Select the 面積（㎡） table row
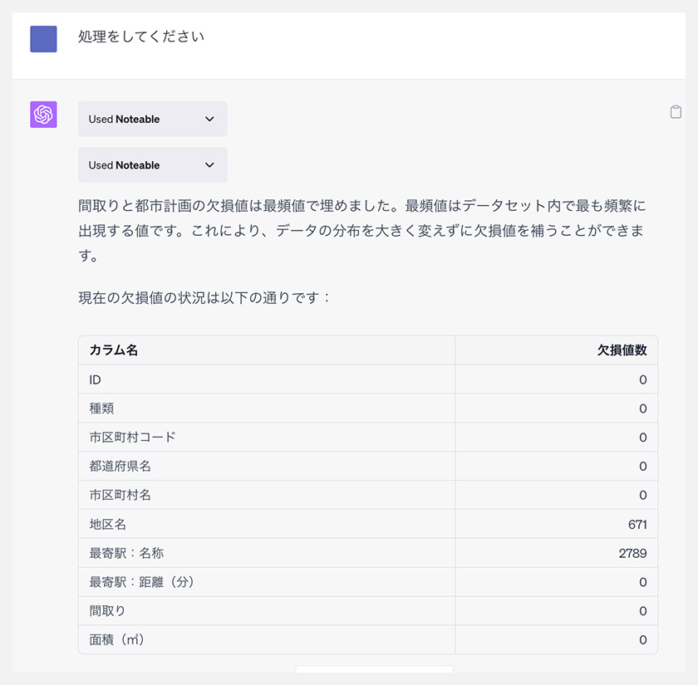The image size is (698, 685). [x=368, y=639]
